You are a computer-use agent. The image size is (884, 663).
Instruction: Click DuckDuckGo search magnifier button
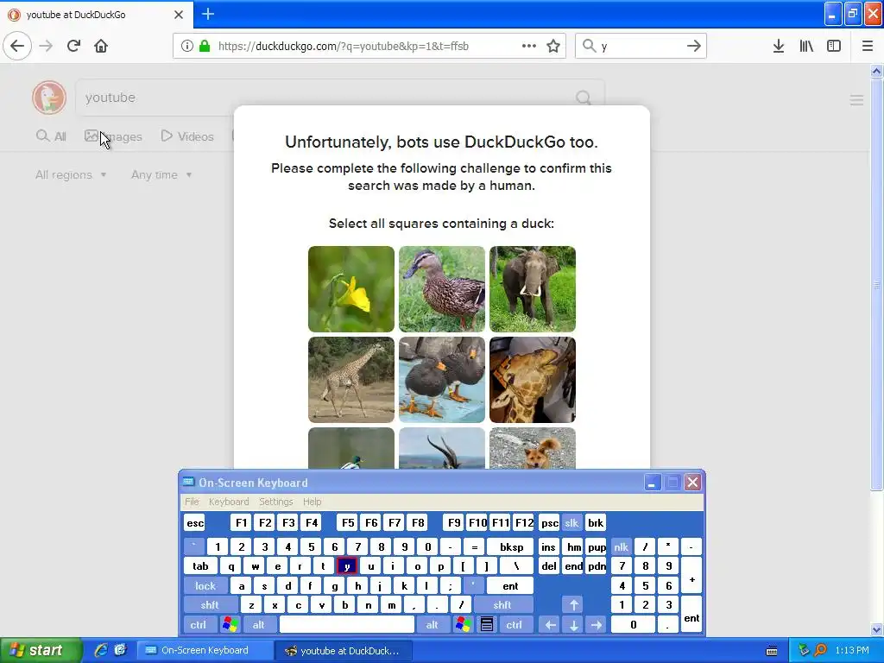click(x=584, y=98)
